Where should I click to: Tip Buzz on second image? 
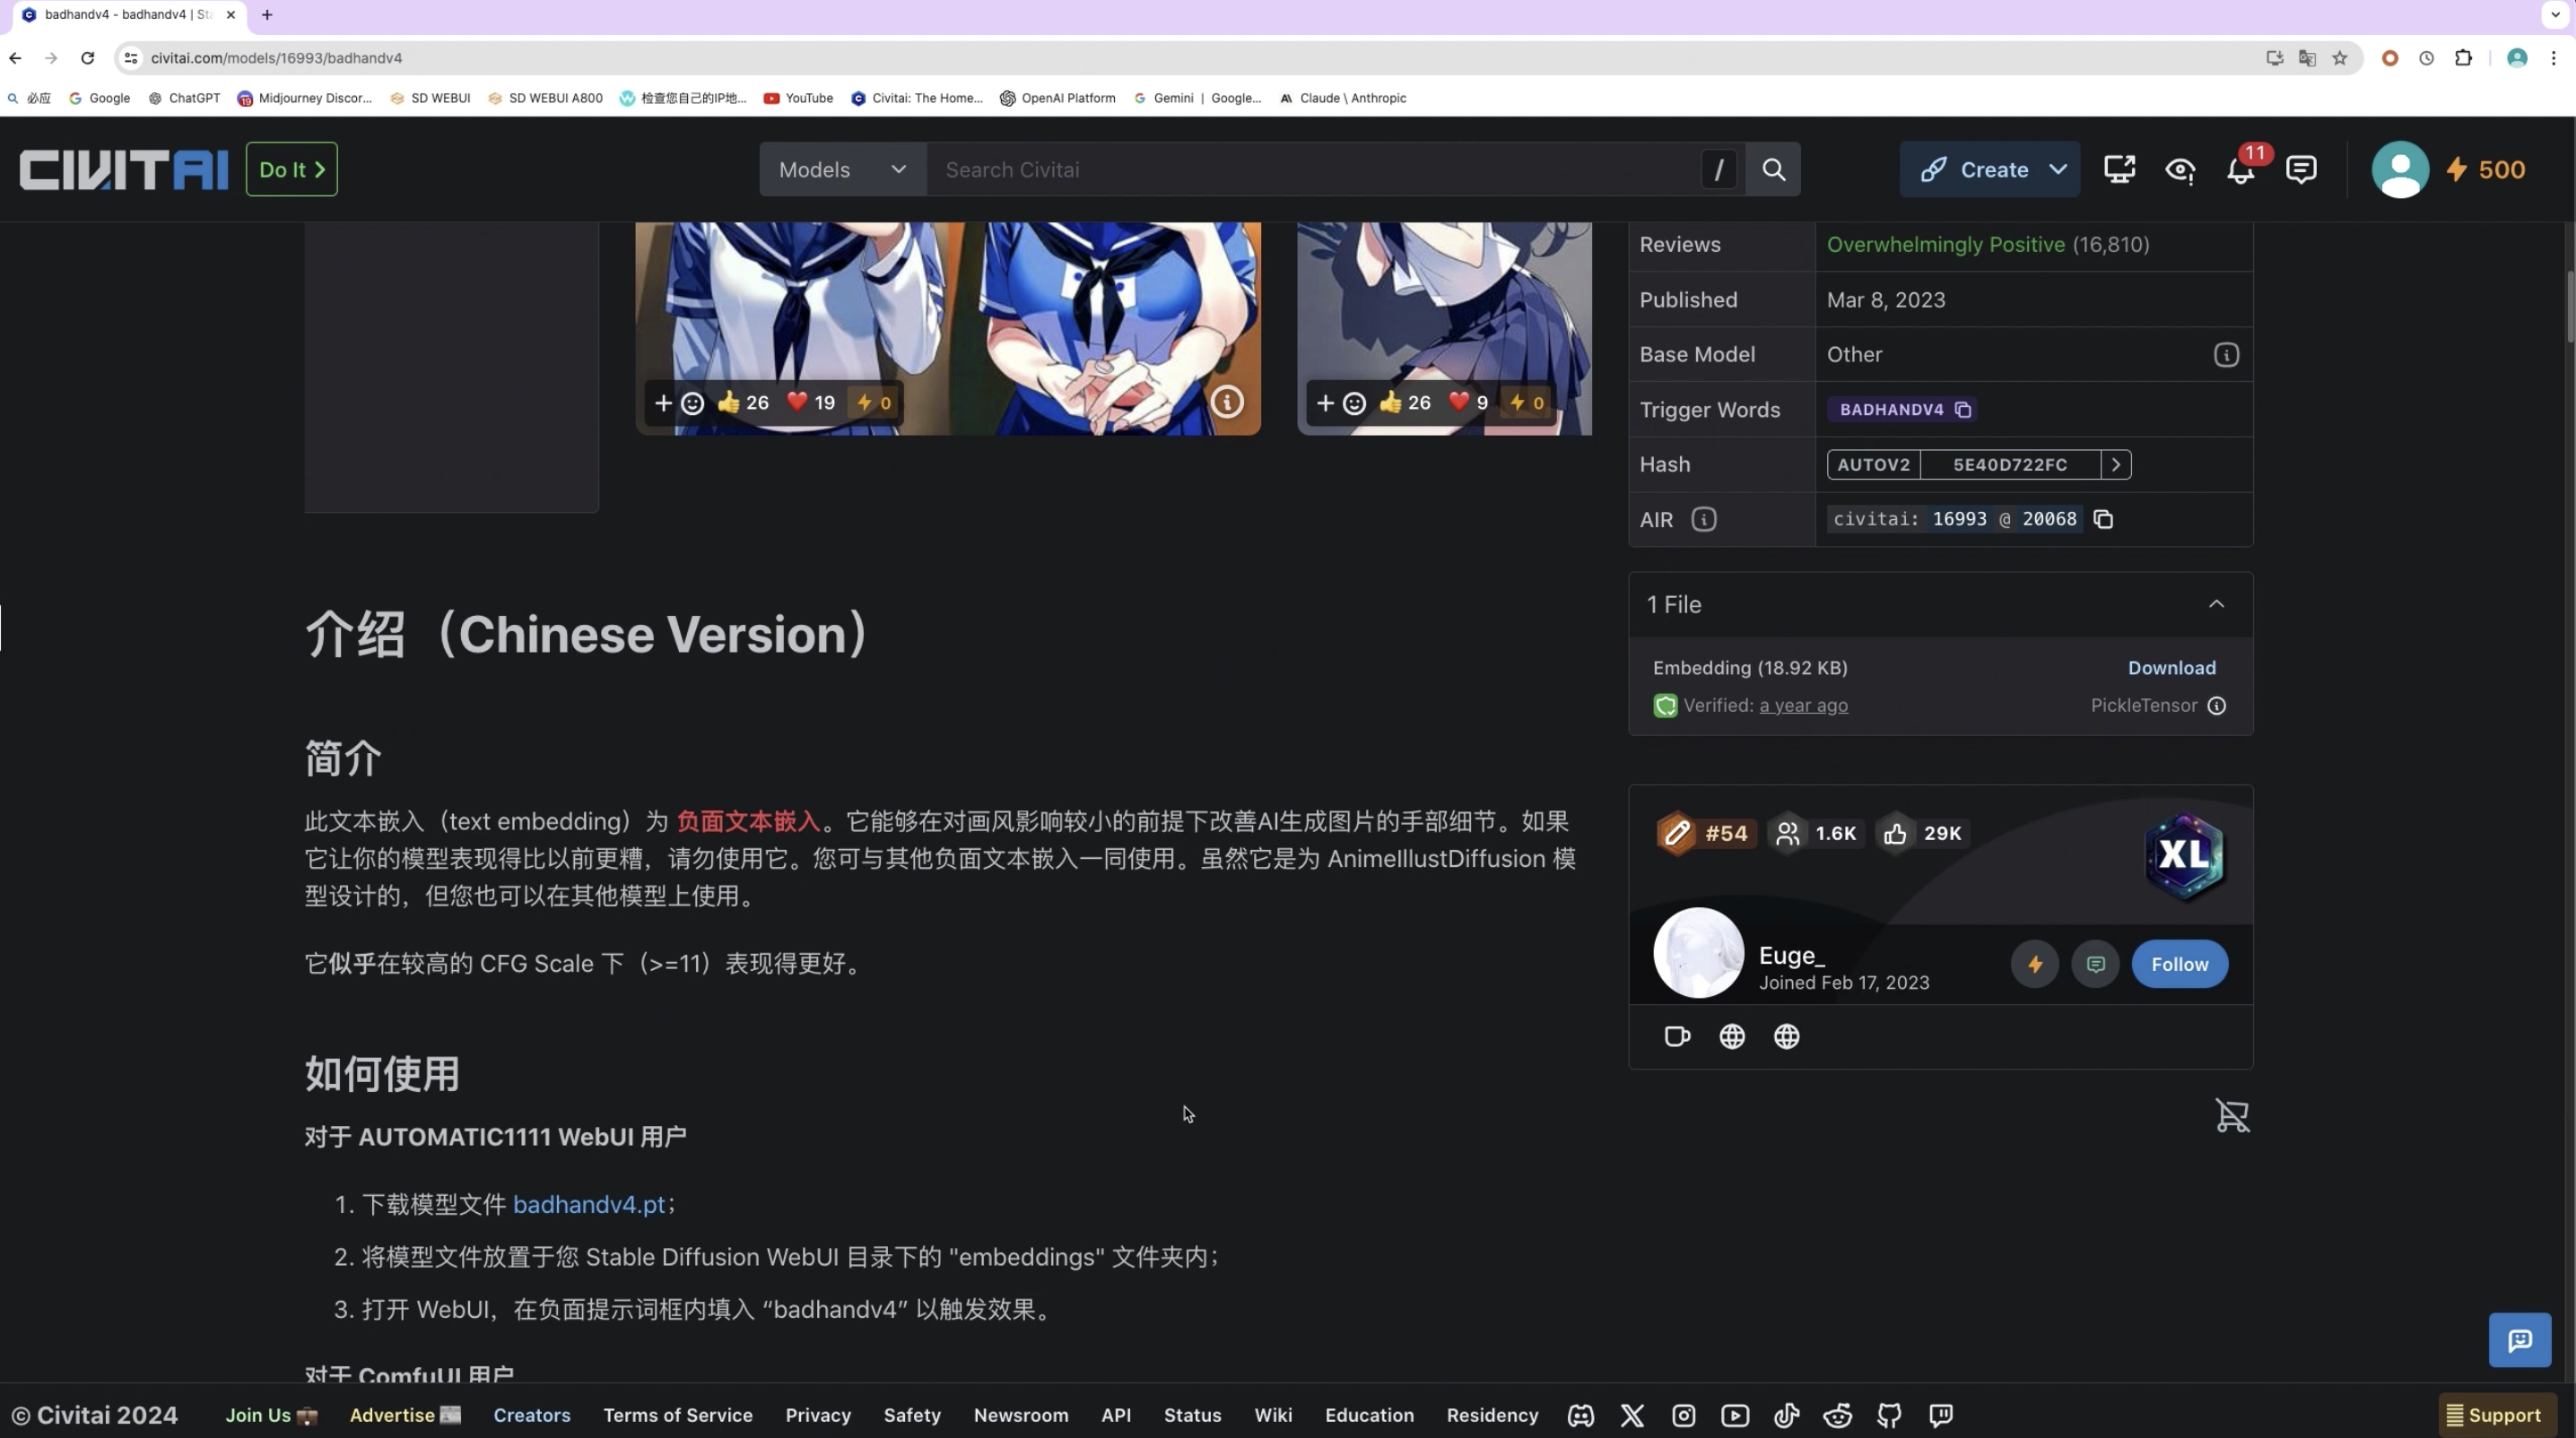(1527, 403)
